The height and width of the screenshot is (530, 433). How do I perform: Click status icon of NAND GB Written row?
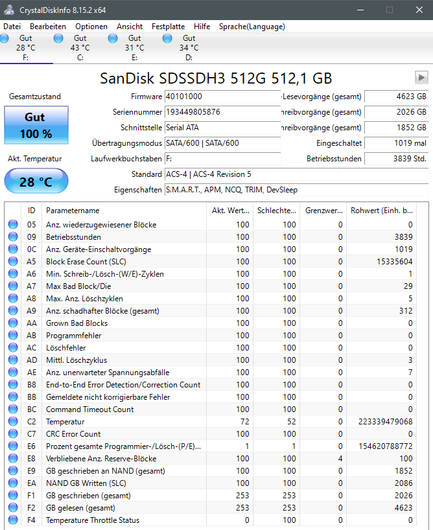pos(13,483)
